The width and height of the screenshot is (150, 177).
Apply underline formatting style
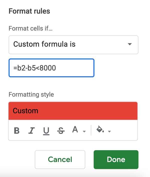[x=46, y=131]
